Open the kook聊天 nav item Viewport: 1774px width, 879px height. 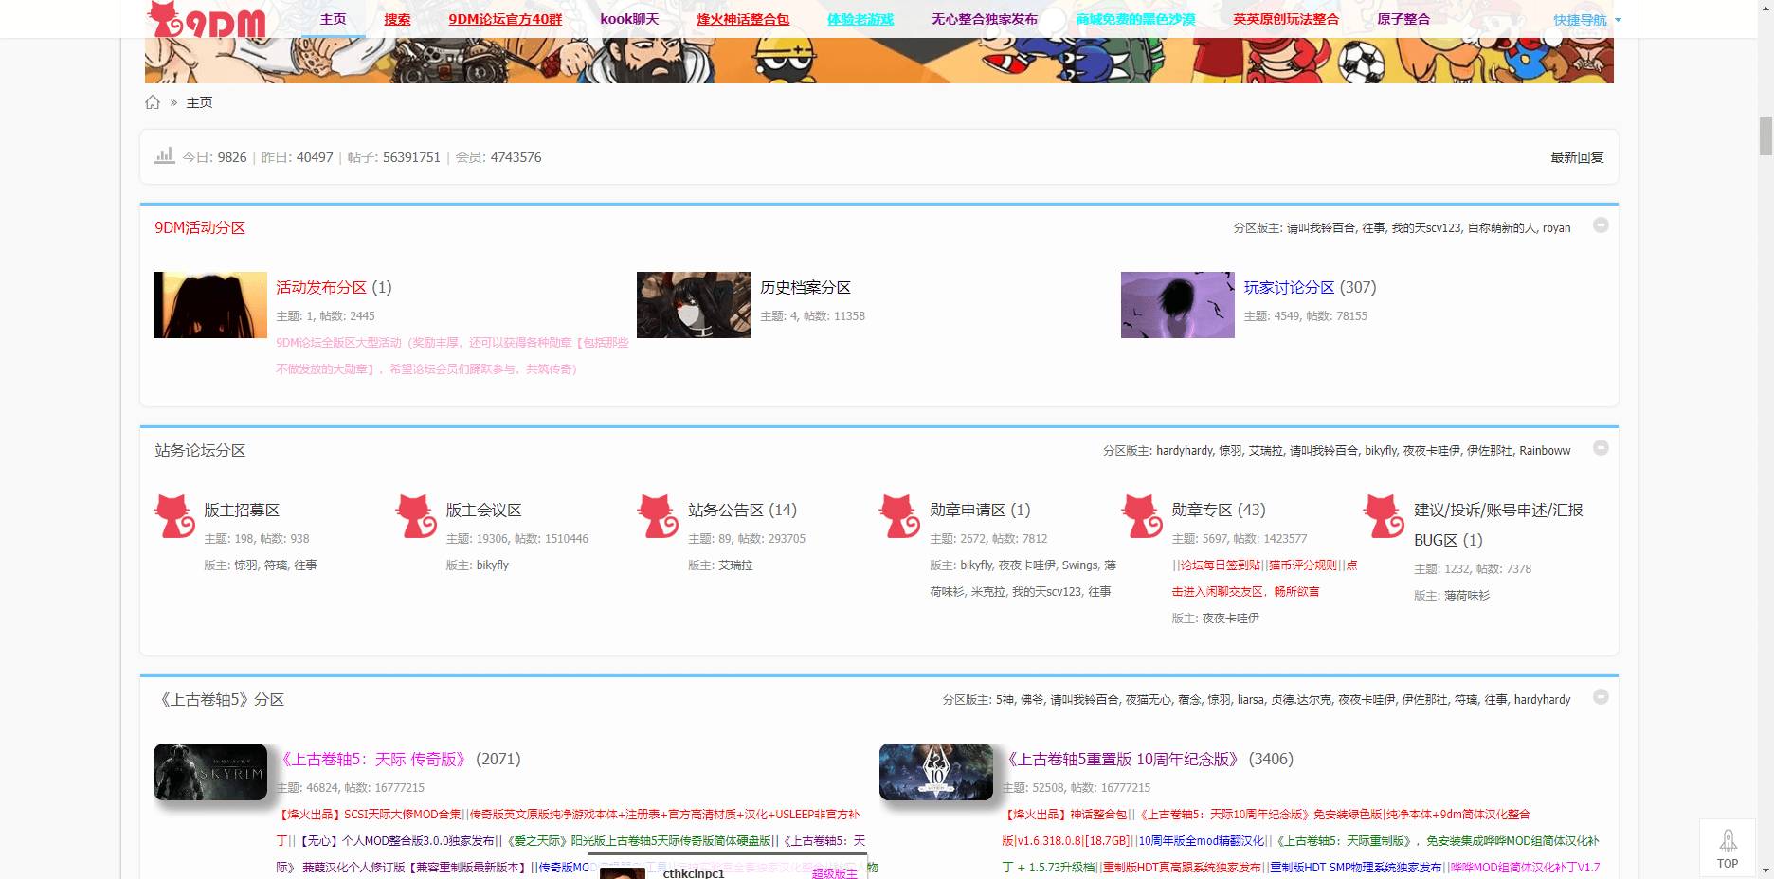click(x=629, y=19)
